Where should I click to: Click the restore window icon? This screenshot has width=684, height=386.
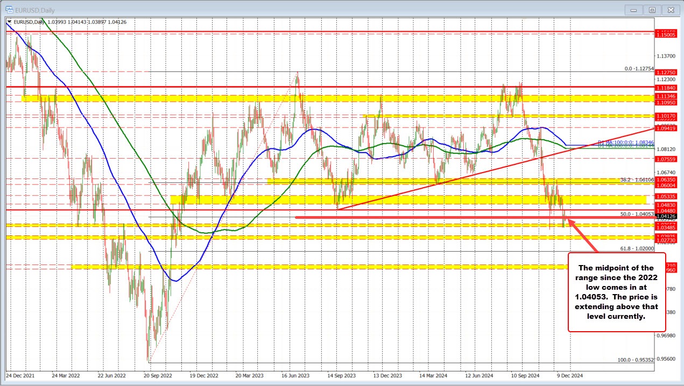pyautogui.click(x=652, y=10)
